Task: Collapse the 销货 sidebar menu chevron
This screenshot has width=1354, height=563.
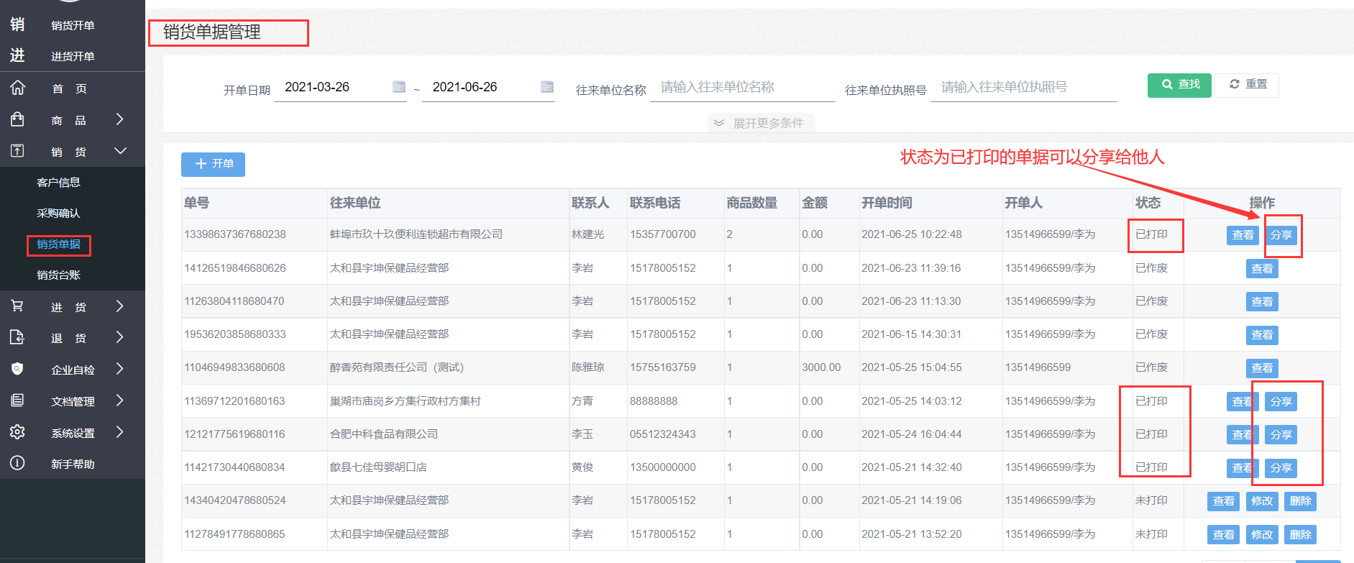Action: [x=120, y=151]
